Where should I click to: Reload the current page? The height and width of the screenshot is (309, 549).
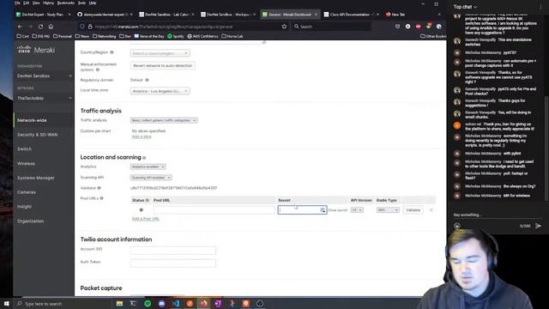(x=40, y=27)
